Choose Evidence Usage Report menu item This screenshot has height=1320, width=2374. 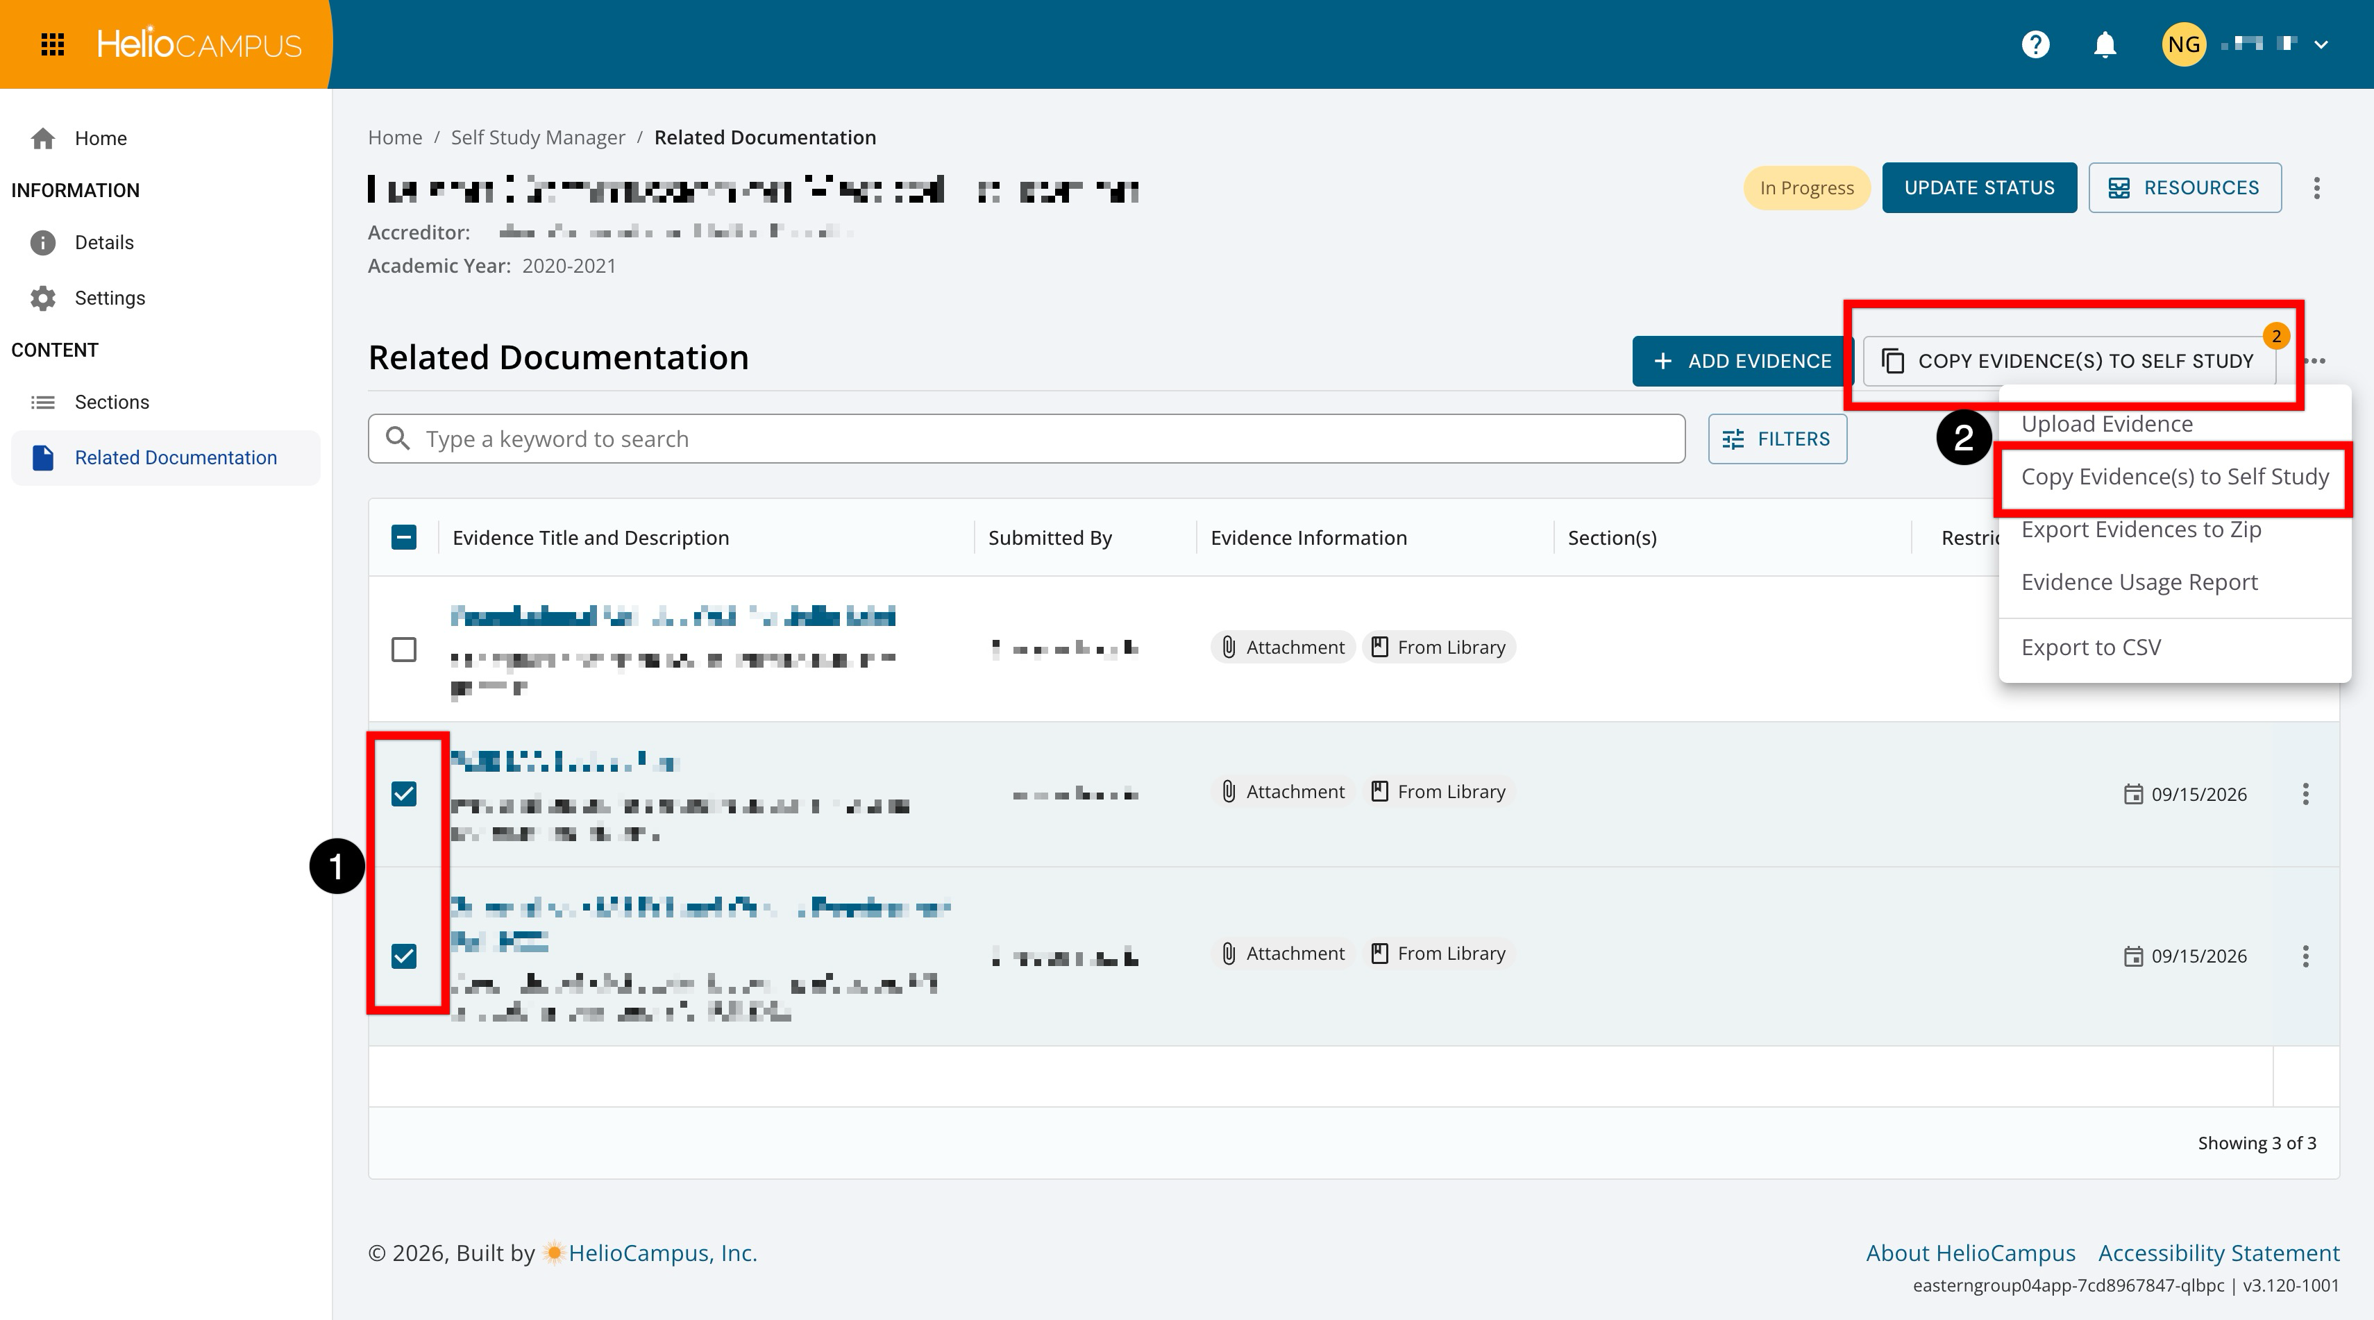(2174, 582)
